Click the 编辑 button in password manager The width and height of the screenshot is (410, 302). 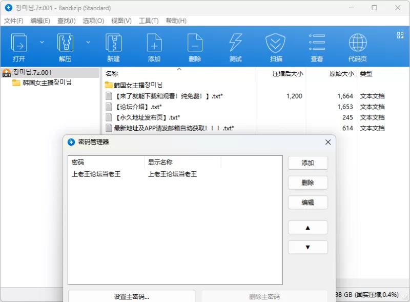[x=308, y=203]
